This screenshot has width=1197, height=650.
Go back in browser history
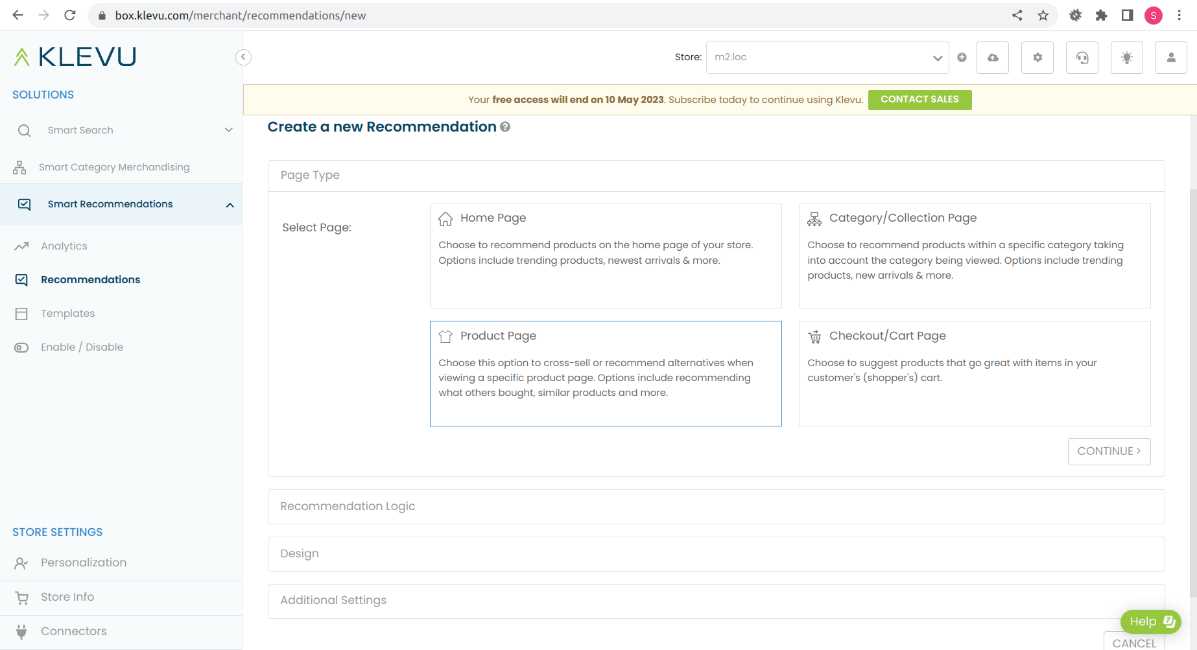click(x=18, y=15)
